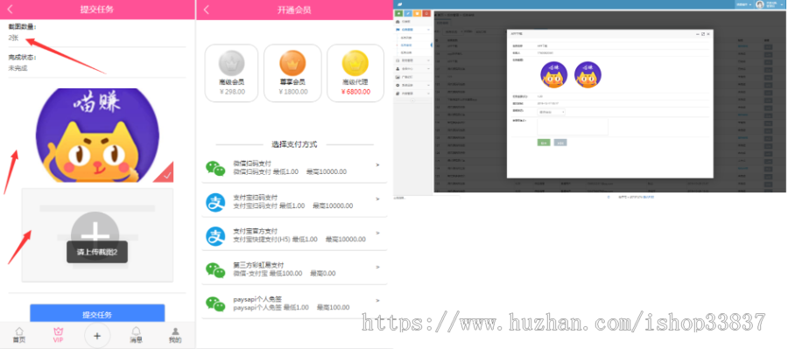This screenshot has height=349, width=788.
Task: Go back from the 开通会员 screen
Action: coord(206,10)
